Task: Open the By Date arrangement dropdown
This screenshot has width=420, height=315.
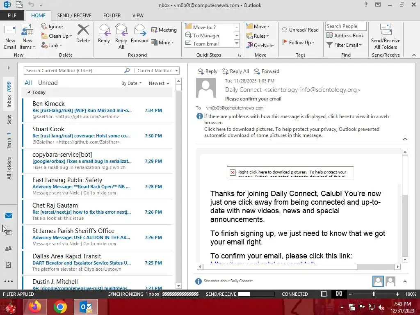Action: (132, 83)
